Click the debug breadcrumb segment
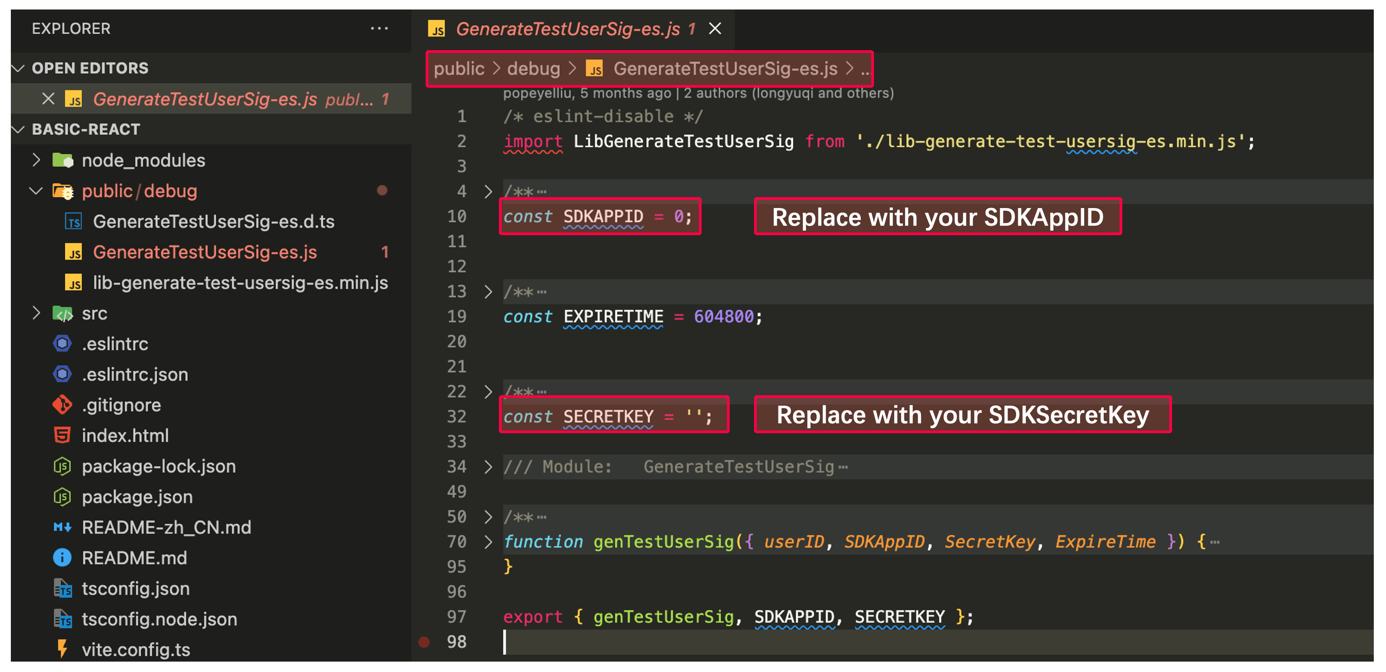Image resolution: width=1386 pixels, height=672 pixels. [x=533, y=69]
